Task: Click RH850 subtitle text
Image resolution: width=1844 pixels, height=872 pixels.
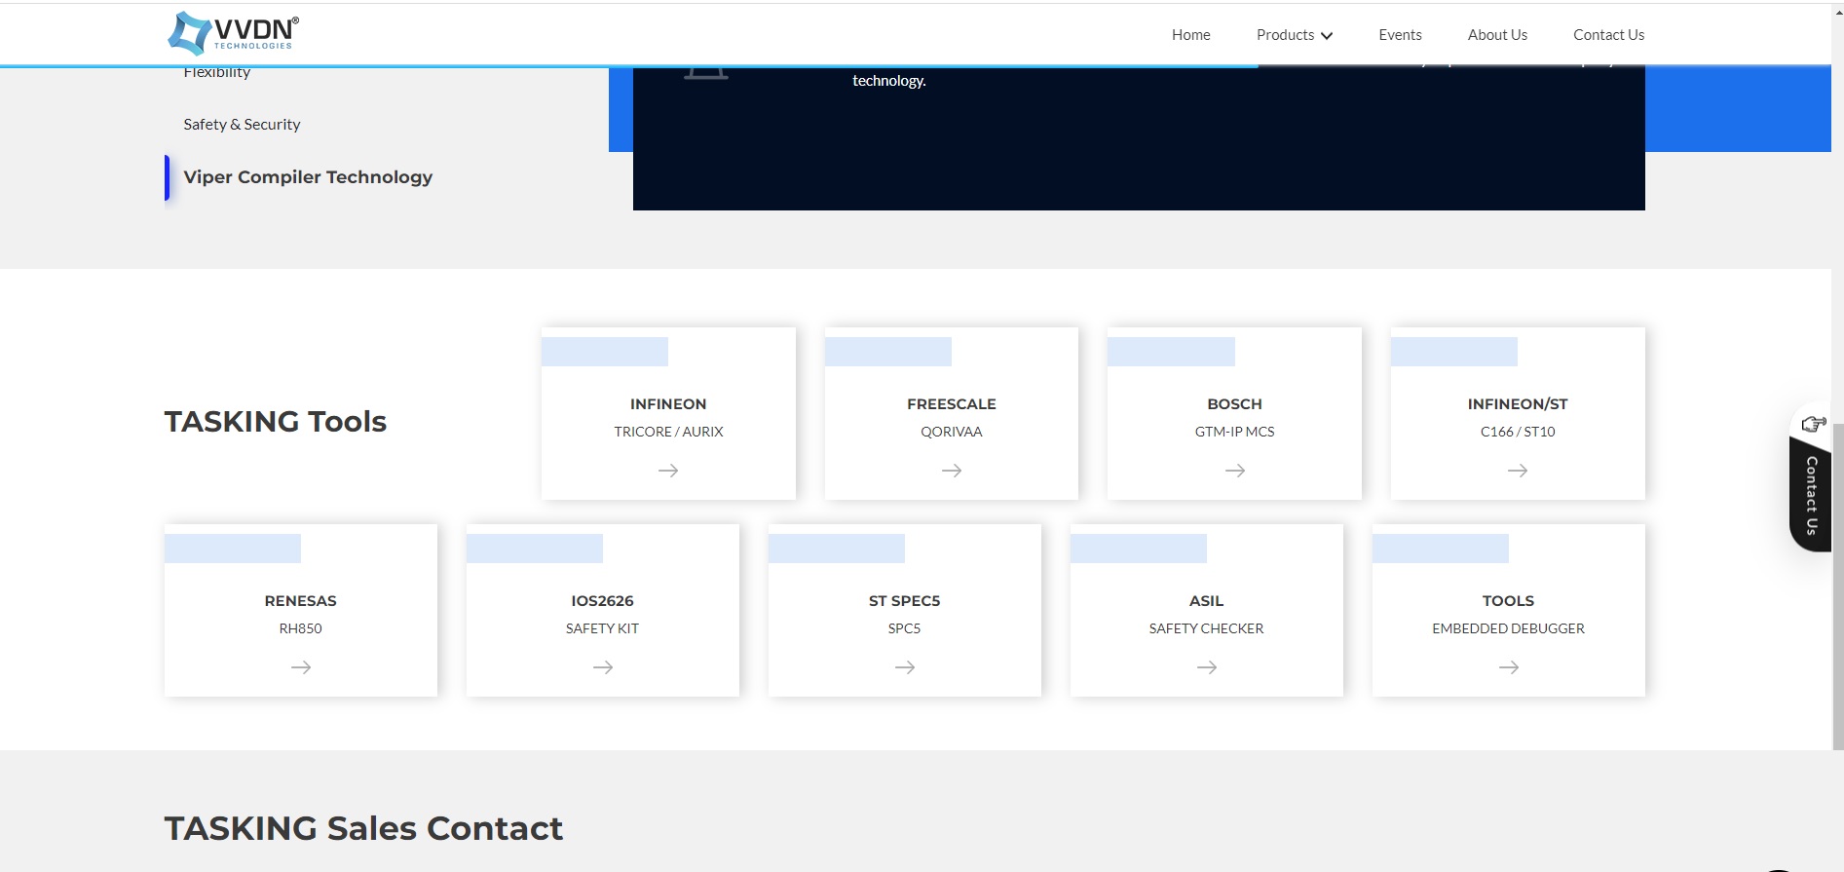Action: pos(301,628)
